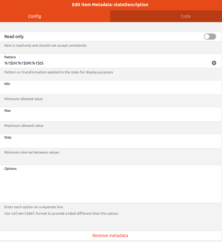This screenshot has width=222, height=242.
Task: Click the 'Maximum allowed value' description
Action: pos(24,126)
